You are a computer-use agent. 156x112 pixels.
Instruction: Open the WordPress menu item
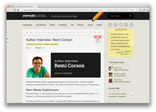click(41, 25)
